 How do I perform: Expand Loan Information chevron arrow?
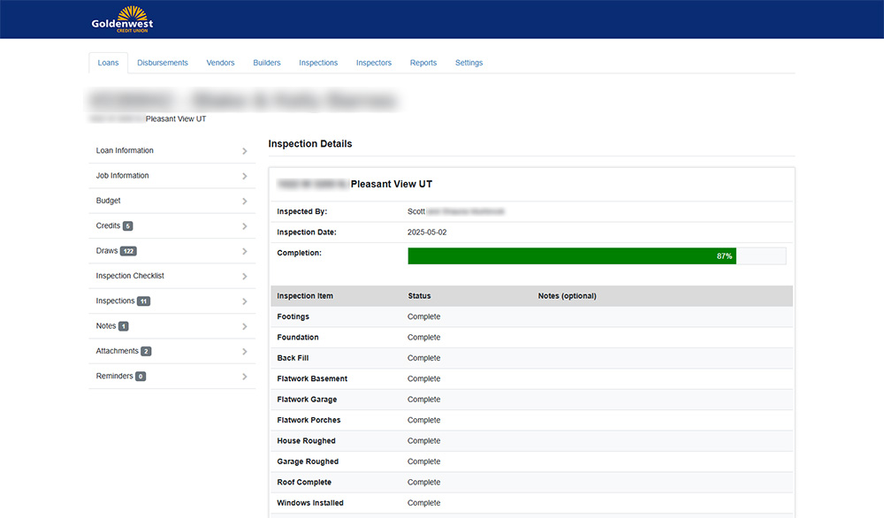(x=245, y=151)
